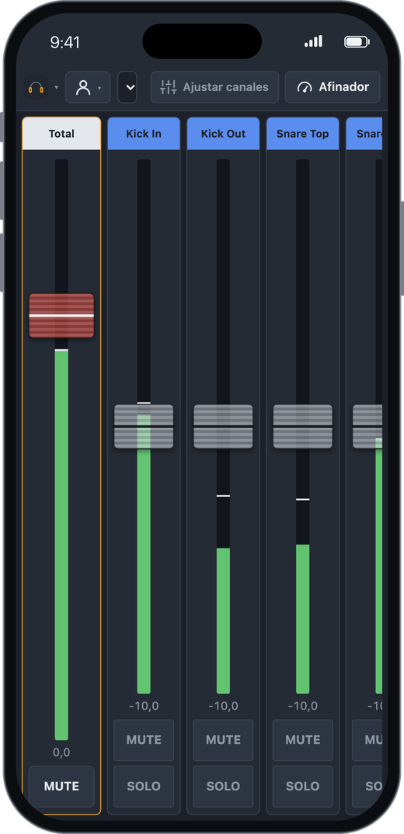This screenshot has width=404, height=834.
Task: Click the user profile icon
Action: (83, 87)
